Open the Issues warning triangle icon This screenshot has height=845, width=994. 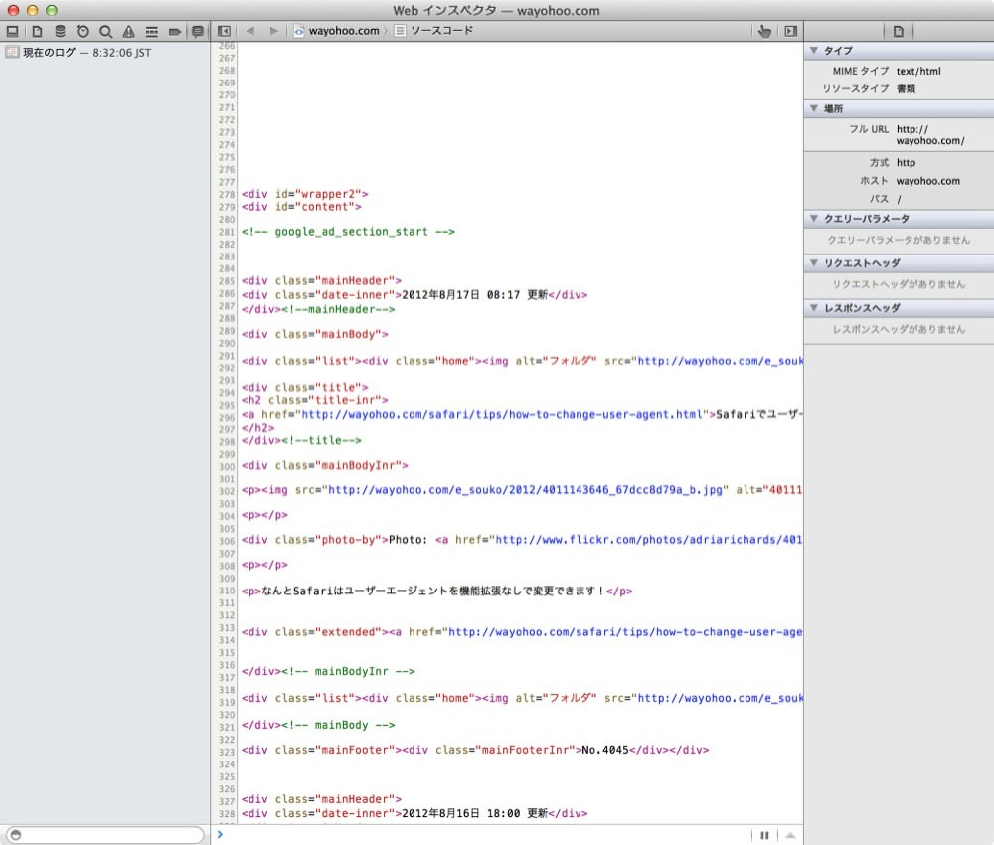(x=128, y=31)
